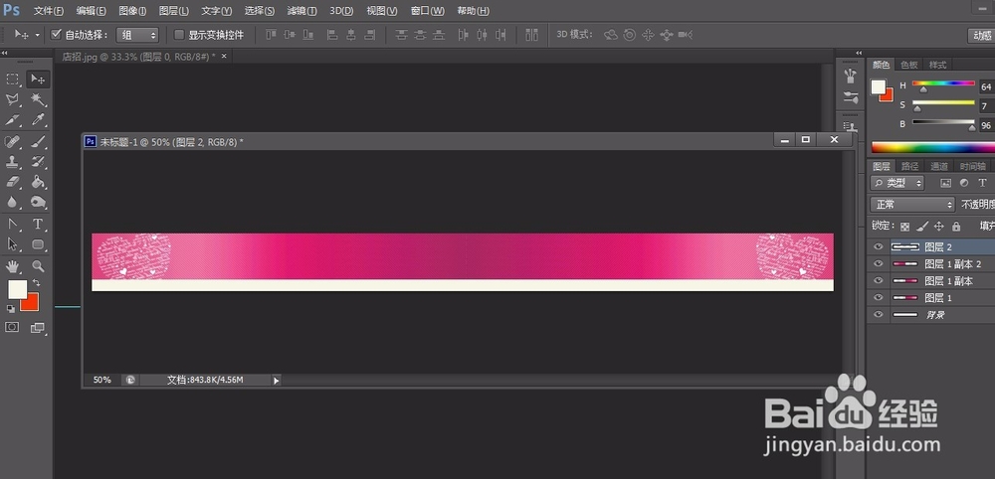Click the 3D roll mode icon
The width and height of the screenshot is (995, 479).
coord(630,35)
